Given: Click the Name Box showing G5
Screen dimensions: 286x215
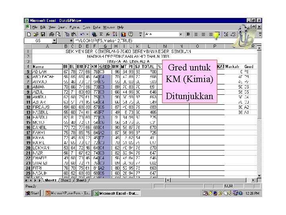Looking at the screenshot, I should [x=38, y=41].
